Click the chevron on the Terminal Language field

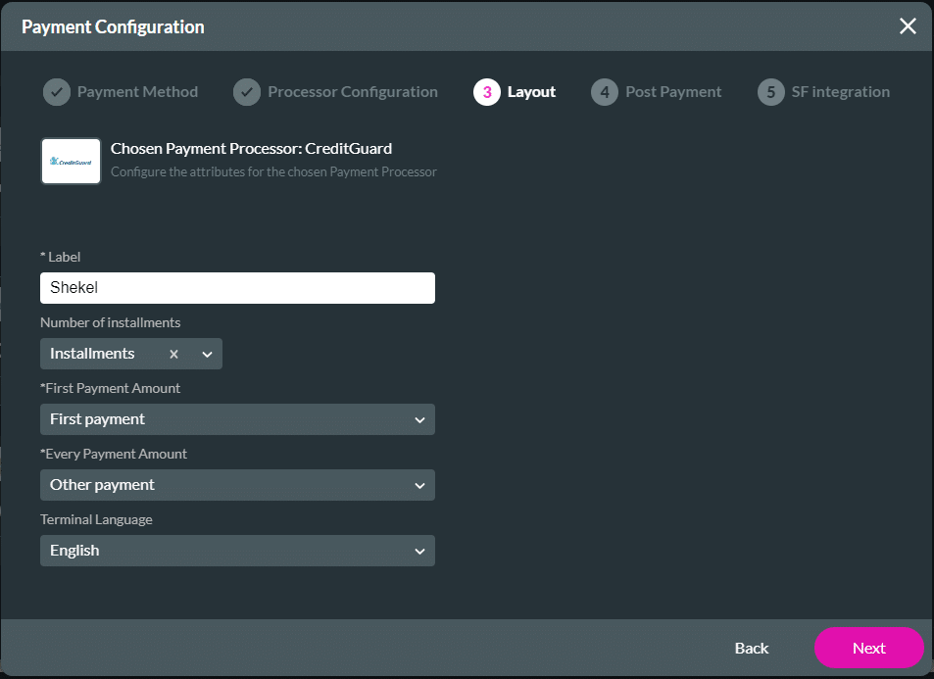coord(421,551)
